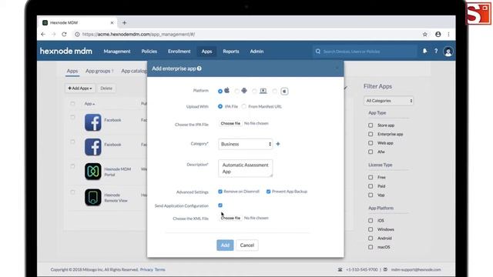Click the browser forward arrow
The height and width of the screenshot is (277, 493).
point(53,34)
